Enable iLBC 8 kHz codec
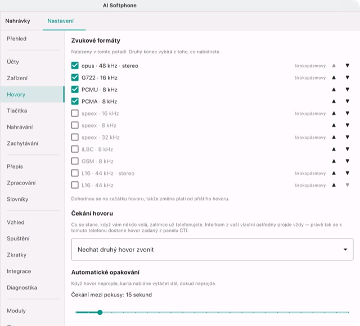 pos(75,149)
